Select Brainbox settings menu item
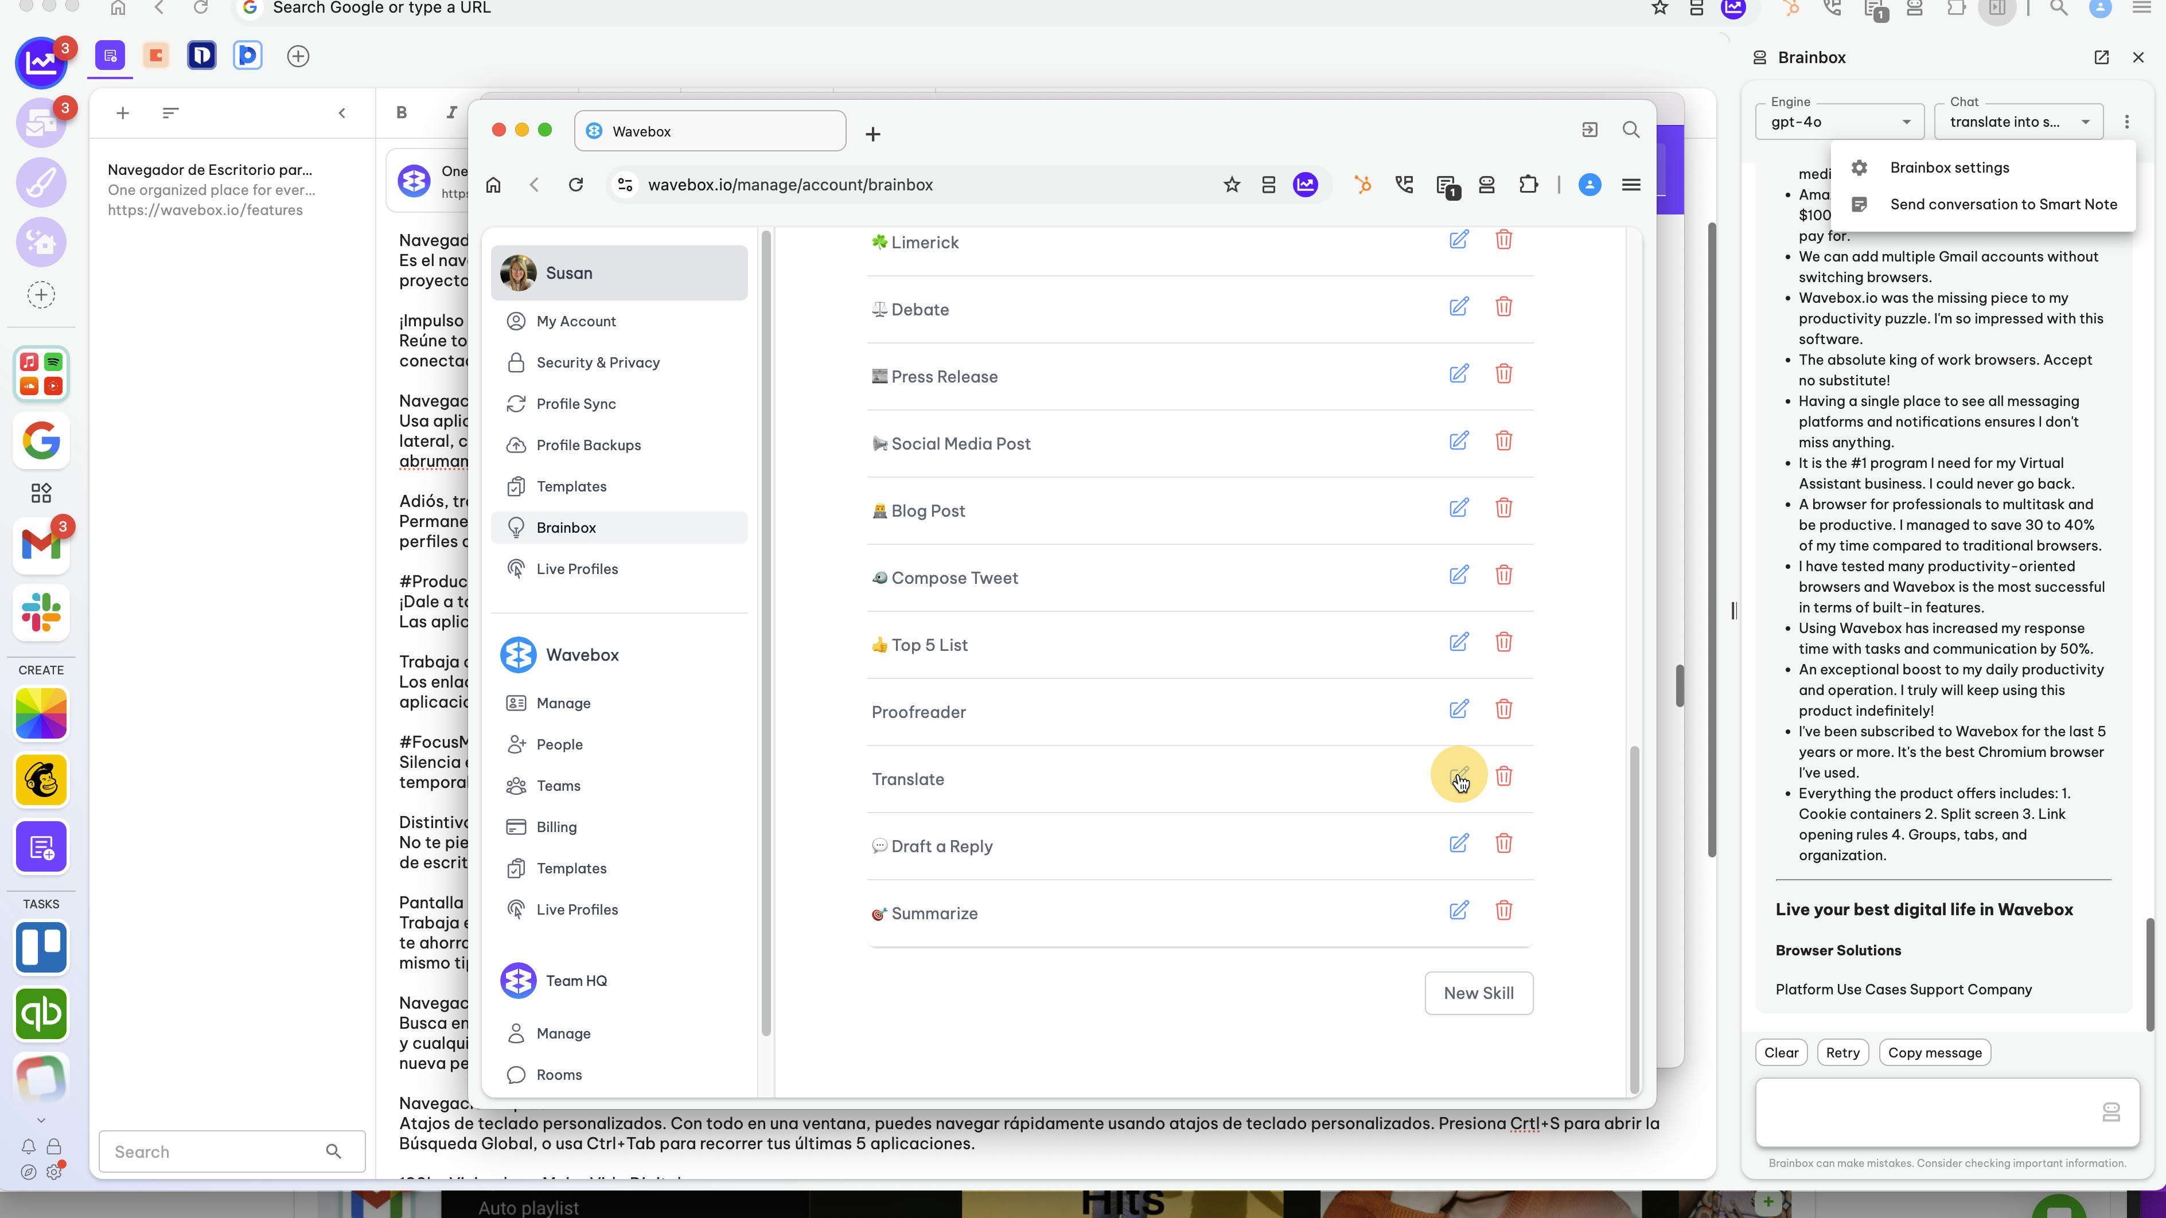2166x1218 pixels. pos(1982,167)
